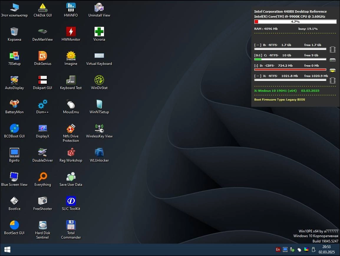Screen dimensions: 340x256
Task: Click the 'Boot Firmware Type: Legacy BIOS' text
Action: [280, 99]
